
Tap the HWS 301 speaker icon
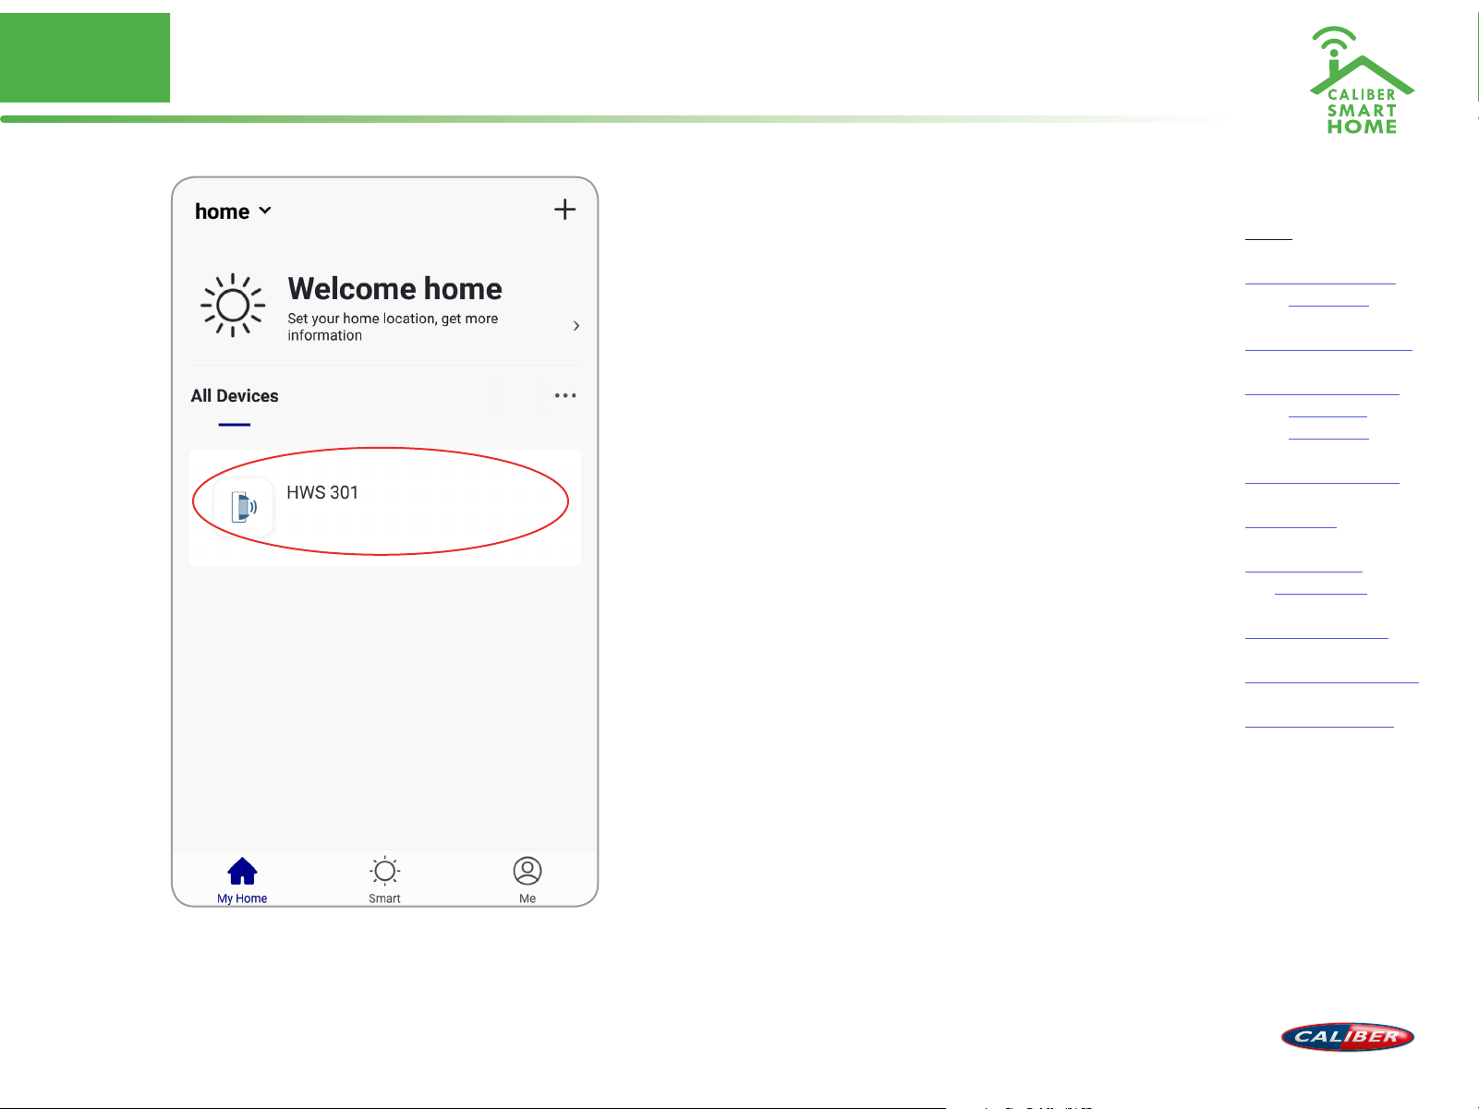244,507
